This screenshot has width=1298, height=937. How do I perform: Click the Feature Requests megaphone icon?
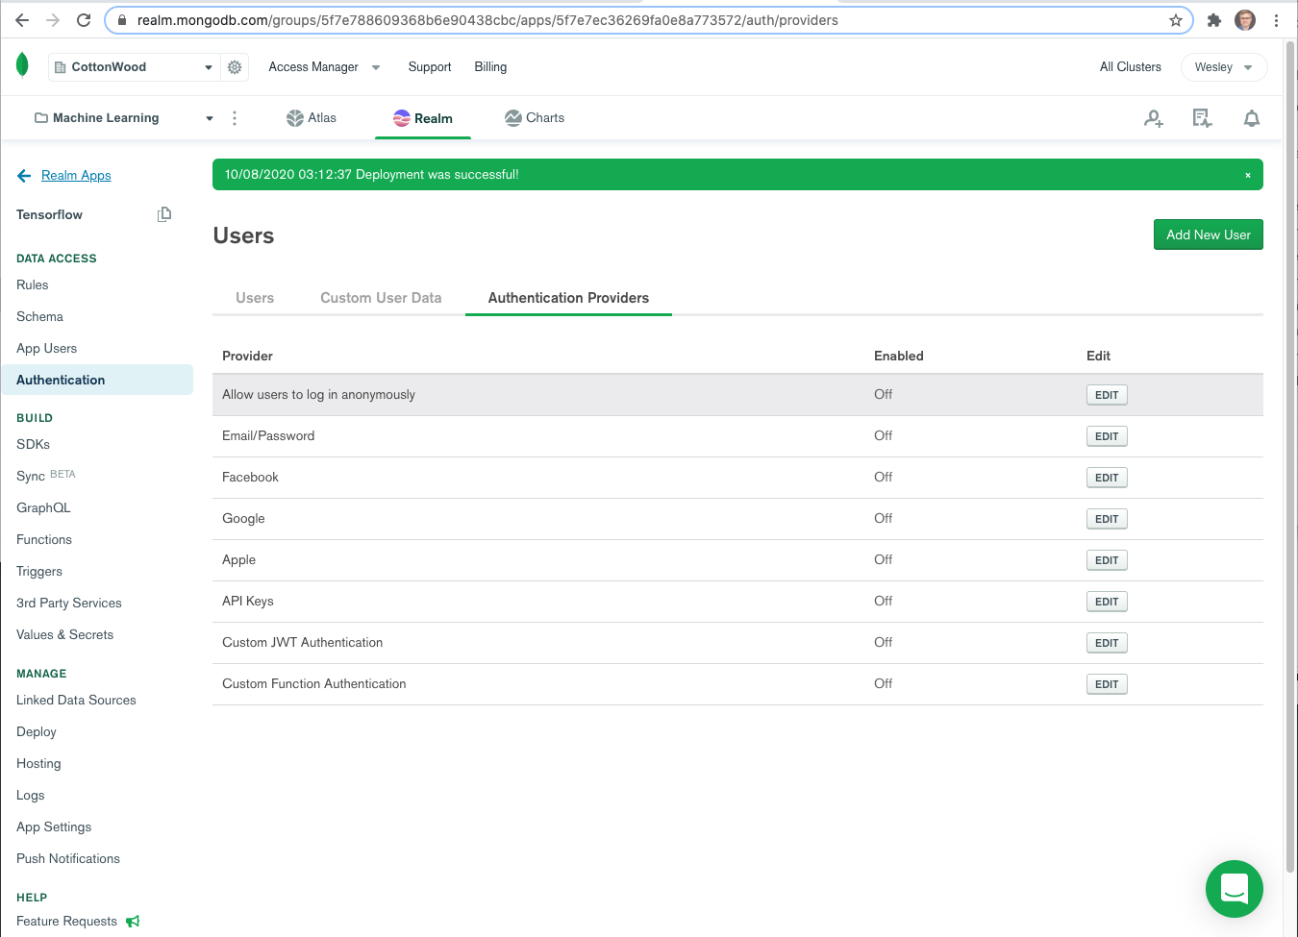coord(133,922)
